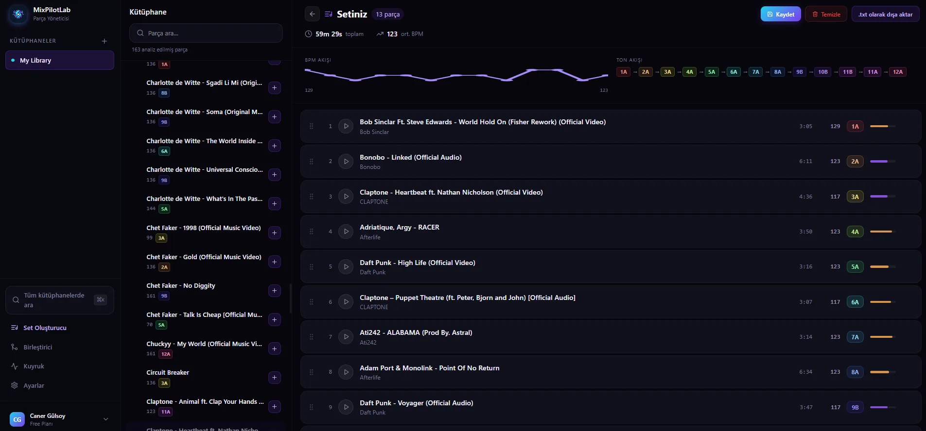Go back with the arrow button
Screen dimensions: 926x431
click(312, 14)
